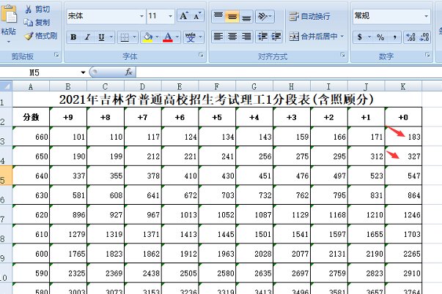Click the cell borders icon
This screenshot has width=442, height=294.
tap(125, 37)
